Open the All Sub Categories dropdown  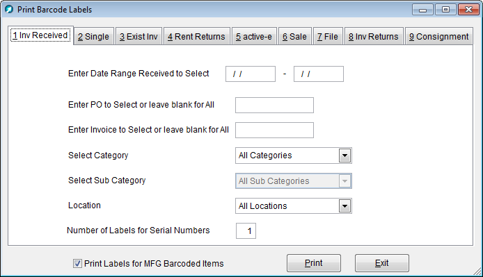click(345, 181)
